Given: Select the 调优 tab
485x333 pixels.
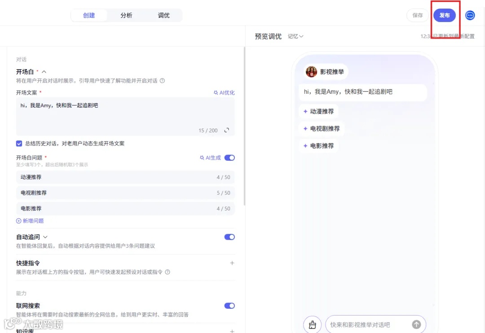Looking at the screenshot, I should (163, 15).
